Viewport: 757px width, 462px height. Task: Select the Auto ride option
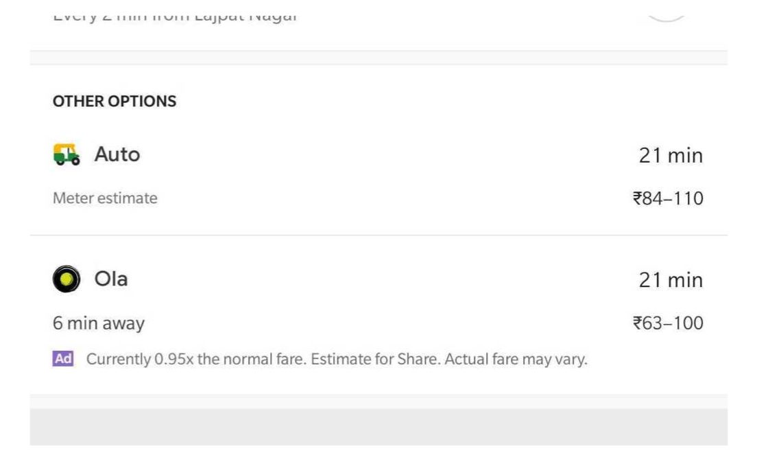tap(117, 155)
